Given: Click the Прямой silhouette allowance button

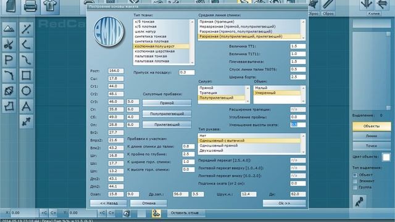Looking at the screenshot, I should click(167, 103).
